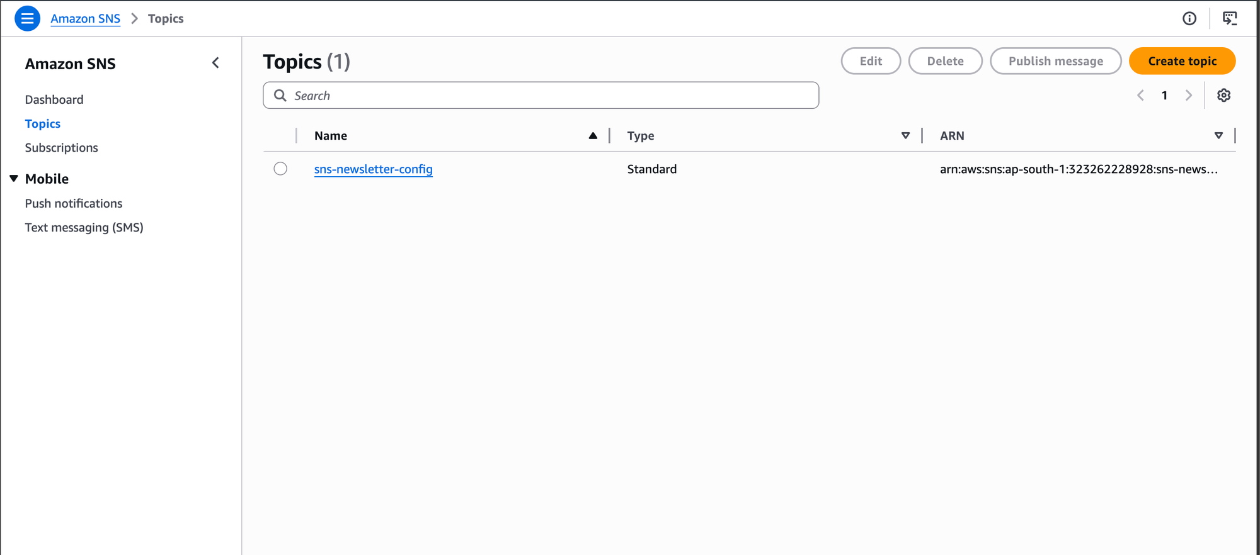Navigate to Push notifications
Image resolution: width=1260 pixels, height=555 pixels.
74,203
